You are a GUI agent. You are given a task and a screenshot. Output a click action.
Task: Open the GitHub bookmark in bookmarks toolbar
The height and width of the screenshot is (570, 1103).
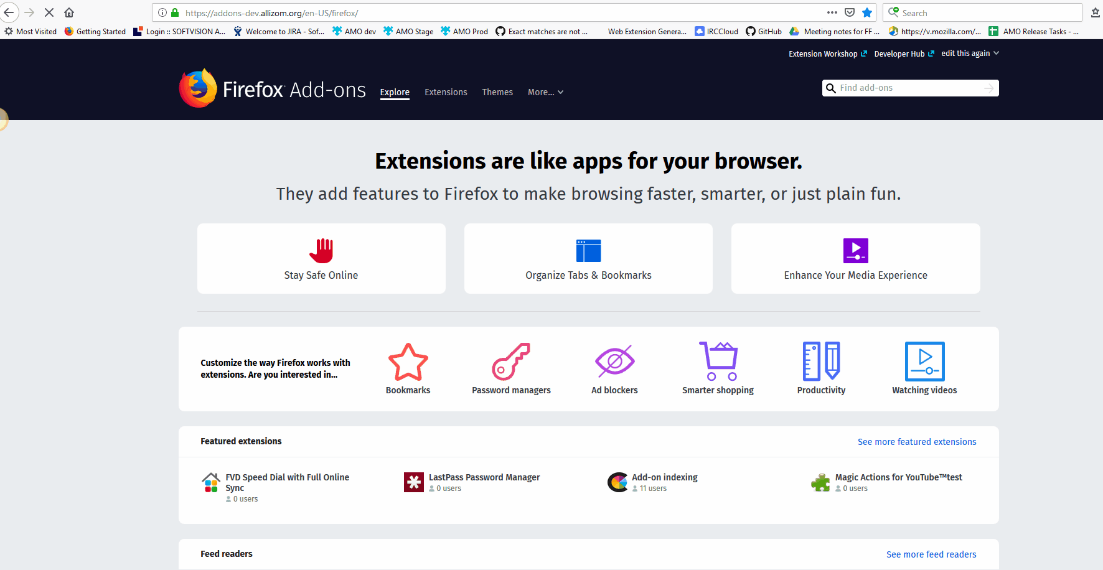(764, 31)
